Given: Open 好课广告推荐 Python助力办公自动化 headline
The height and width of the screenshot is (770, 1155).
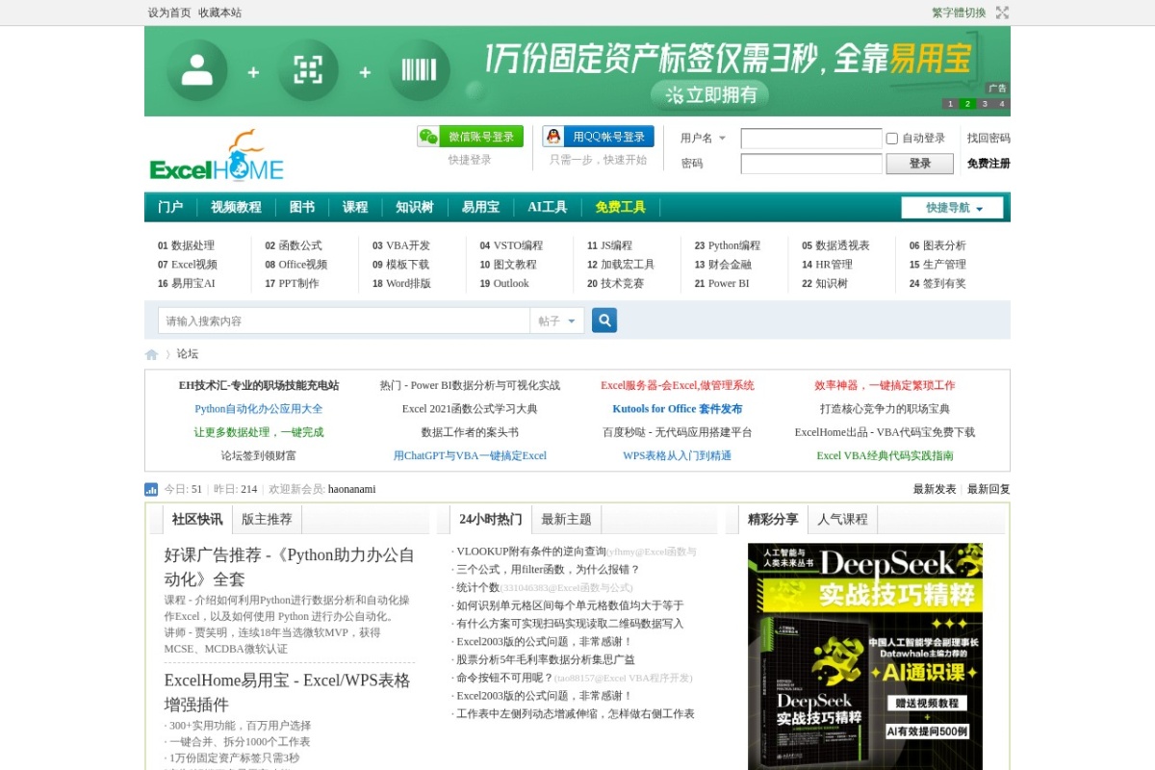Looking at the screenshot, I should coord(289,567).
